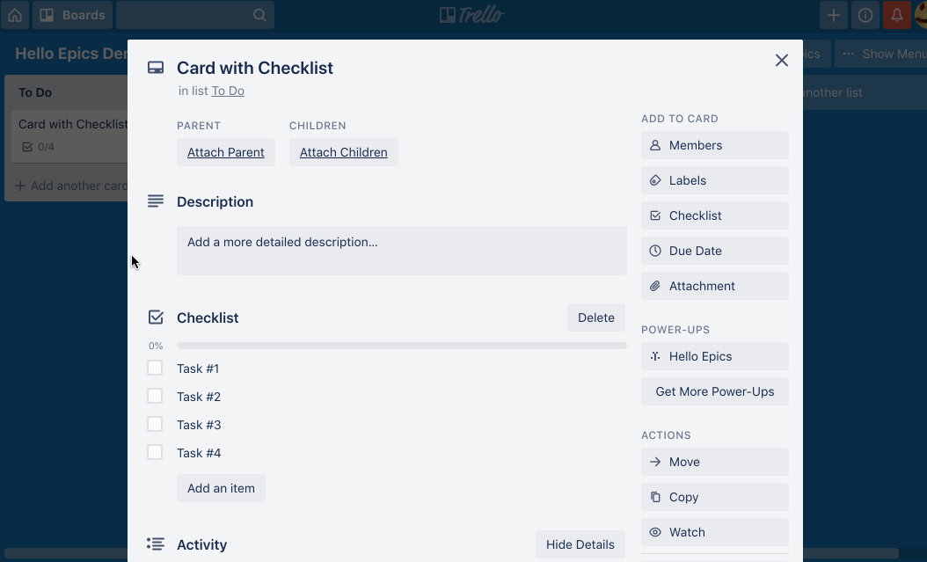
Task: Check off Task #2
Action: [155, 396]
